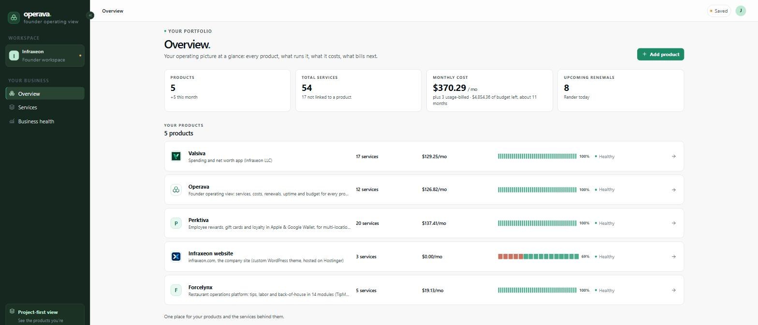758x325 pixels.
Task: Click the '5 products' heading
Action: 178,133
